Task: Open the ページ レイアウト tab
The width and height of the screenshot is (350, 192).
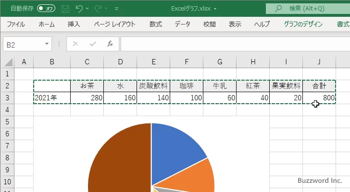Action: point(114,24)
